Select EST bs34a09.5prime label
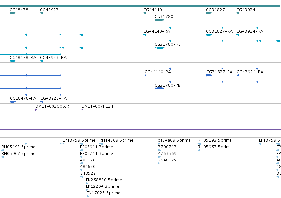This screenshot has width=281, height=198. [174, 140]
